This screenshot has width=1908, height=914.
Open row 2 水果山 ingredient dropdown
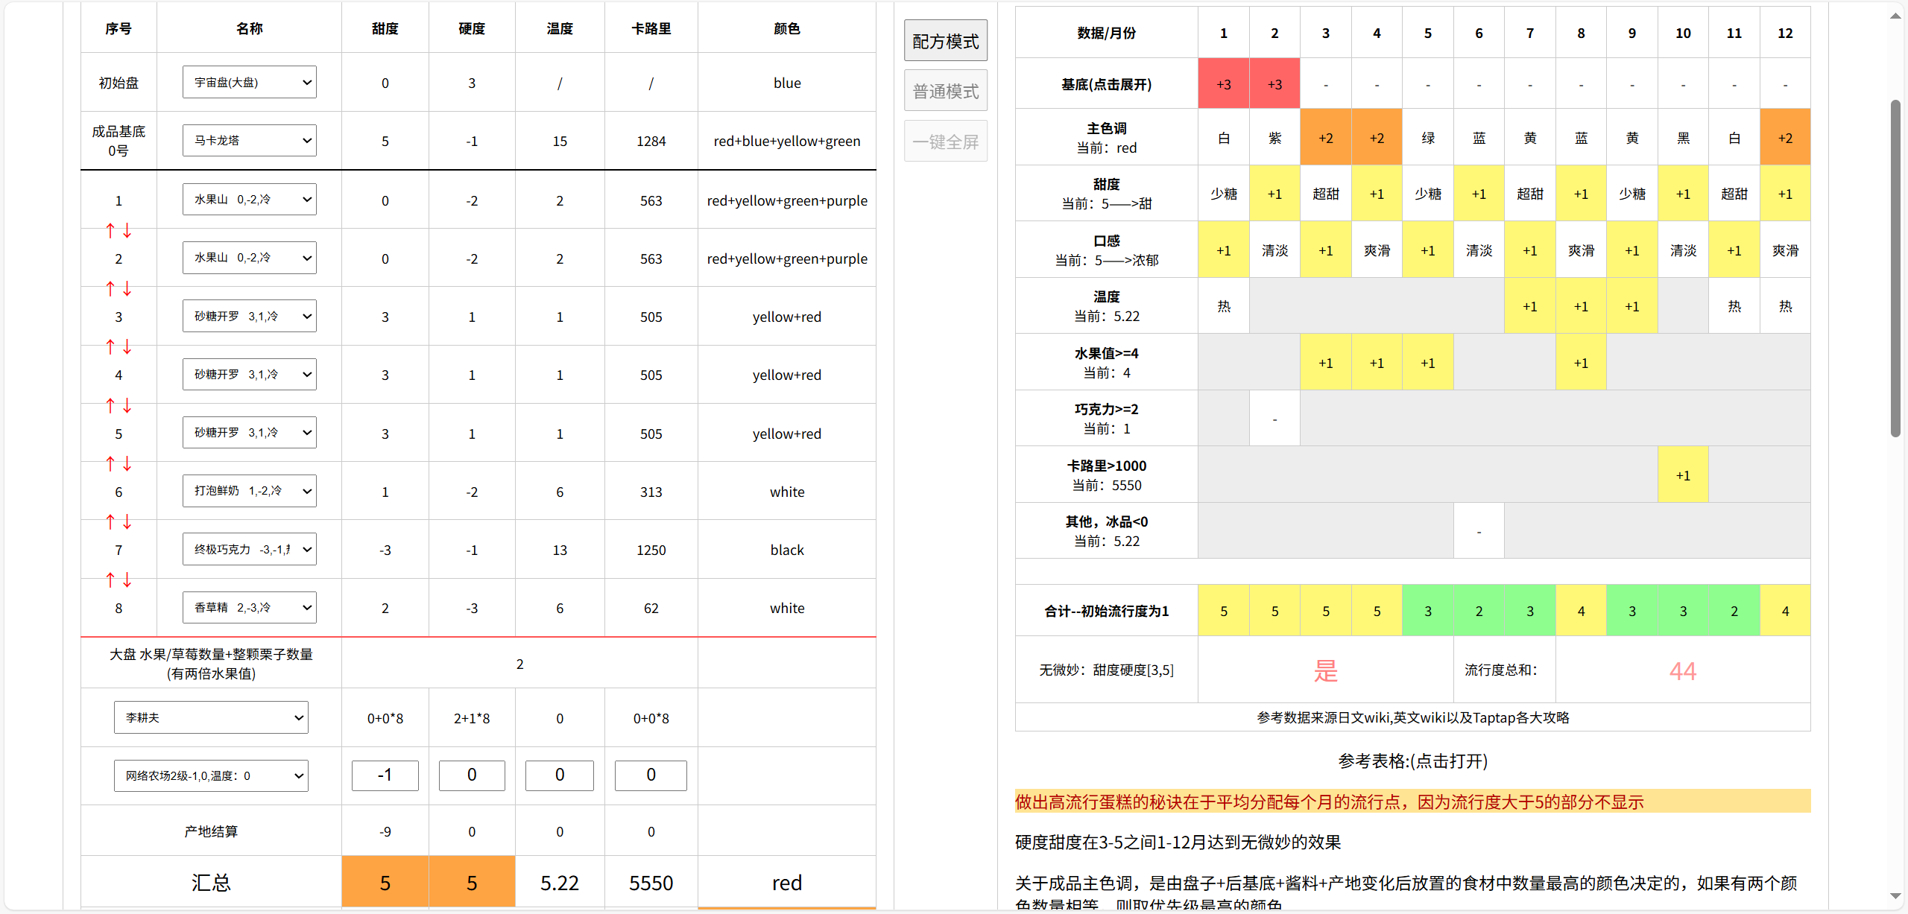pos(250,257)
